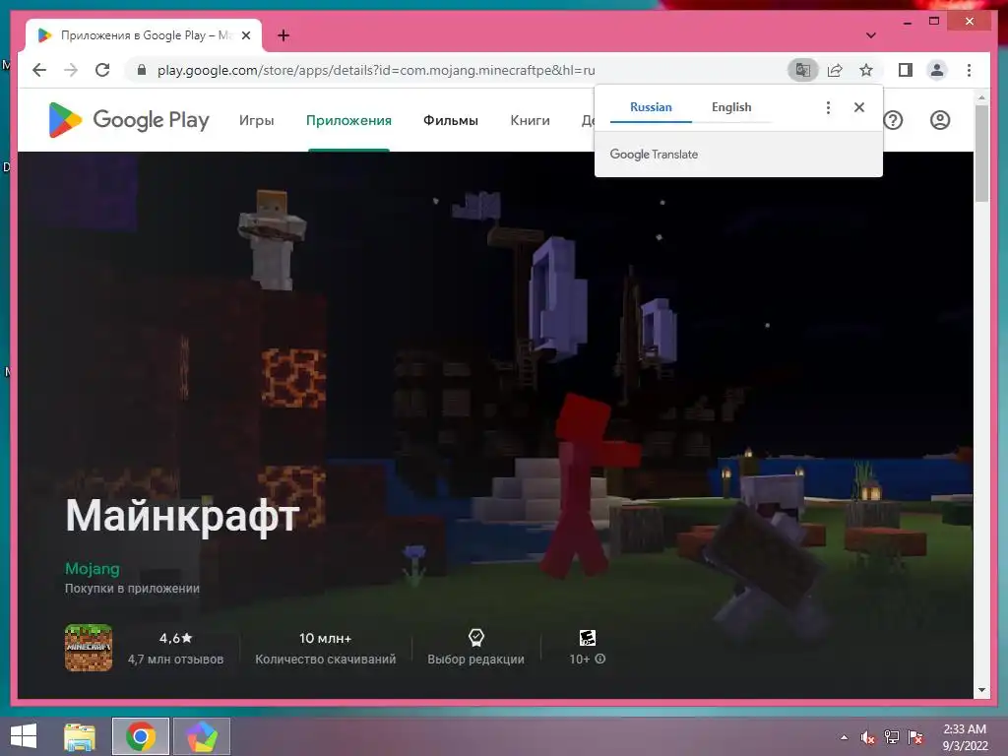The image size is (1008, 756).
Task: Open the Книги section
Action: [530, 120]
